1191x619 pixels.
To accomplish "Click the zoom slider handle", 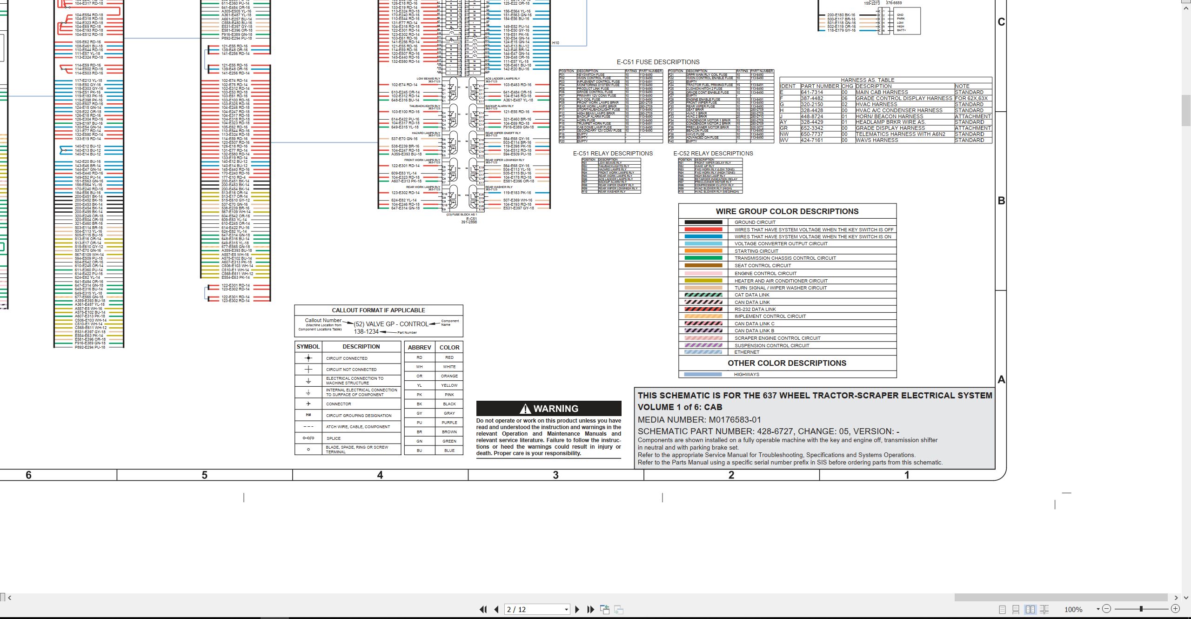I will [x=1141, y=609].
